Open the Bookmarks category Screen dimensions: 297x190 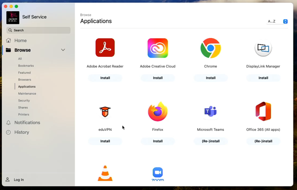[26, 66]
